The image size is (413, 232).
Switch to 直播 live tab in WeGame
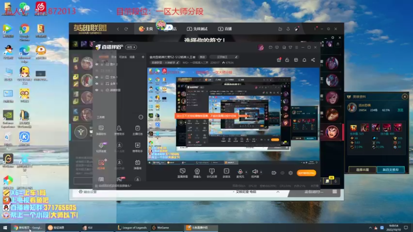tap(225, 29)
